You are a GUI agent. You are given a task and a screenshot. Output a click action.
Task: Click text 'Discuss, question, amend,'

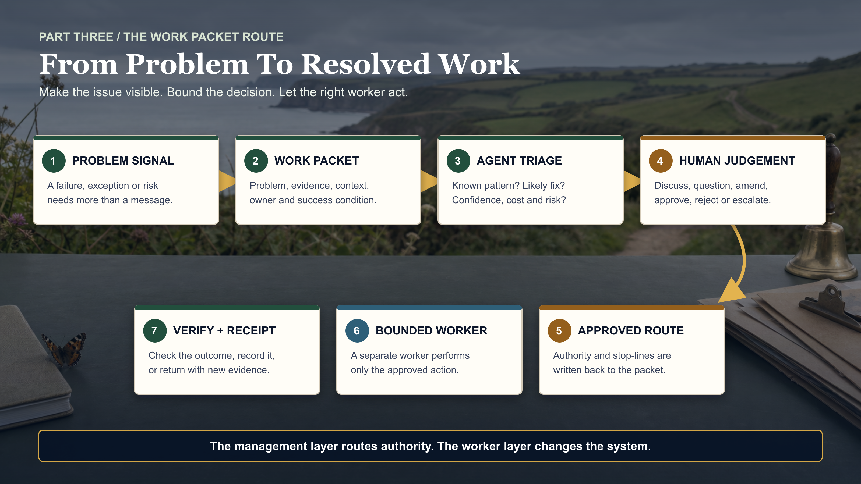pyautogui.click(x=711, y=185)
